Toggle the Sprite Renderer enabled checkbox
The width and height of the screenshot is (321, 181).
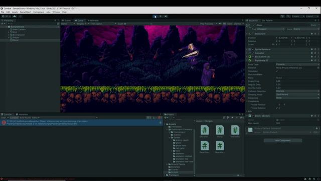(253, 49)
